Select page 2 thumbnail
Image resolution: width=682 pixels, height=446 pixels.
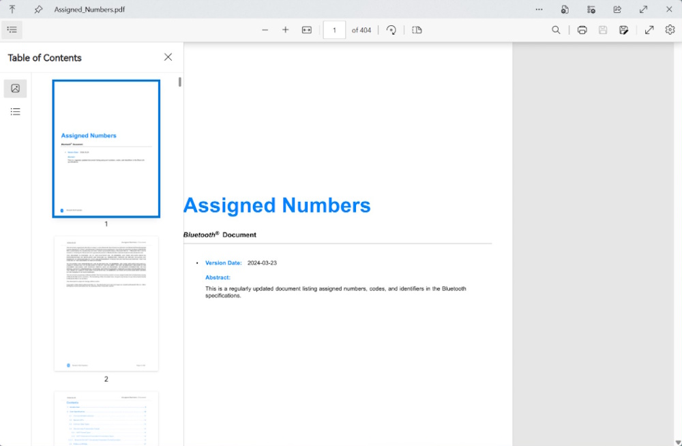pyautogui.click(x=106, y=303)
